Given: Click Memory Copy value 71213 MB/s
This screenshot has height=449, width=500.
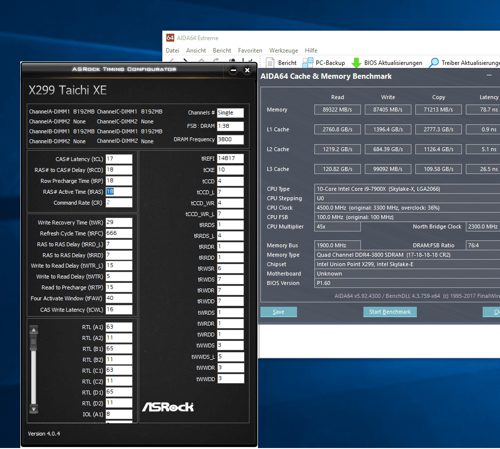Looking at the screenshot, I should (x=439, y=110).
